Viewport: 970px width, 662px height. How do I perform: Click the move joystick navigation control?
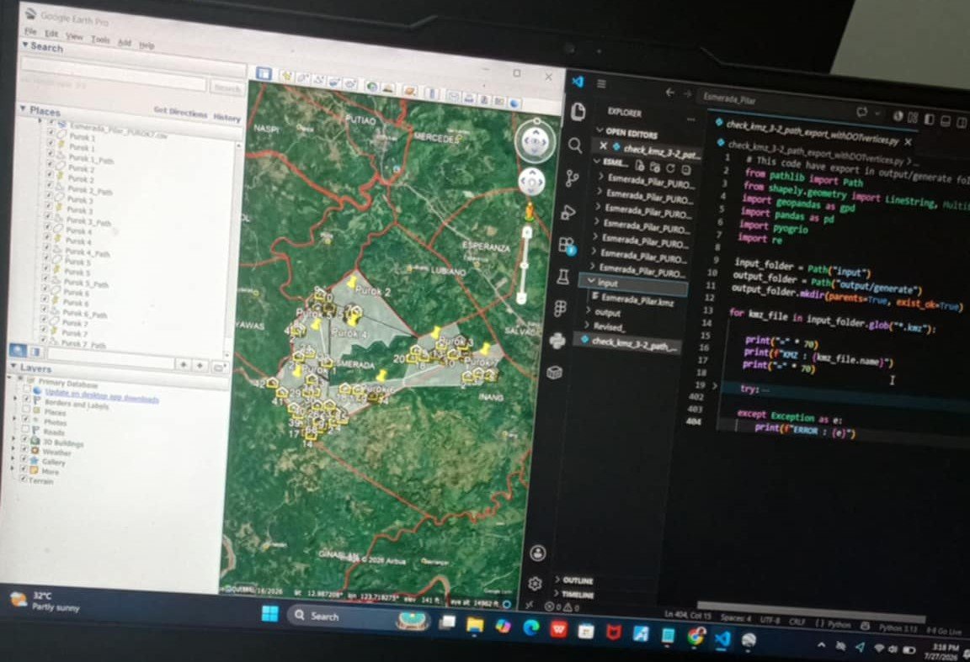[x=531, y=183]
